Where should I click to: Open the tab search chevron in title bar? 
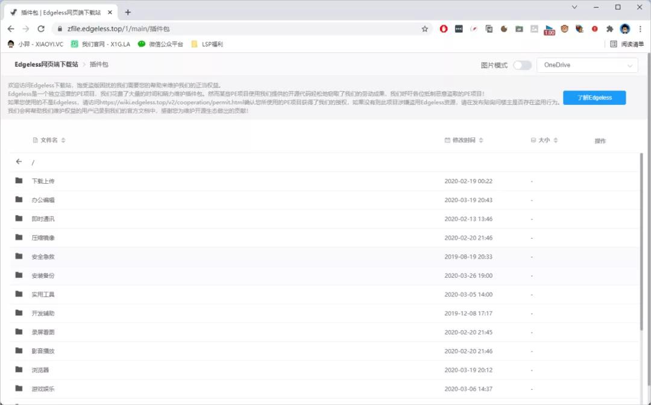coord(574,7)
